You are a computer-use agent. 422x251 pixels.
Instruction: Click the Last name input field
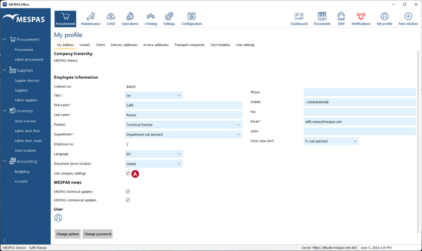click(183, 115)
